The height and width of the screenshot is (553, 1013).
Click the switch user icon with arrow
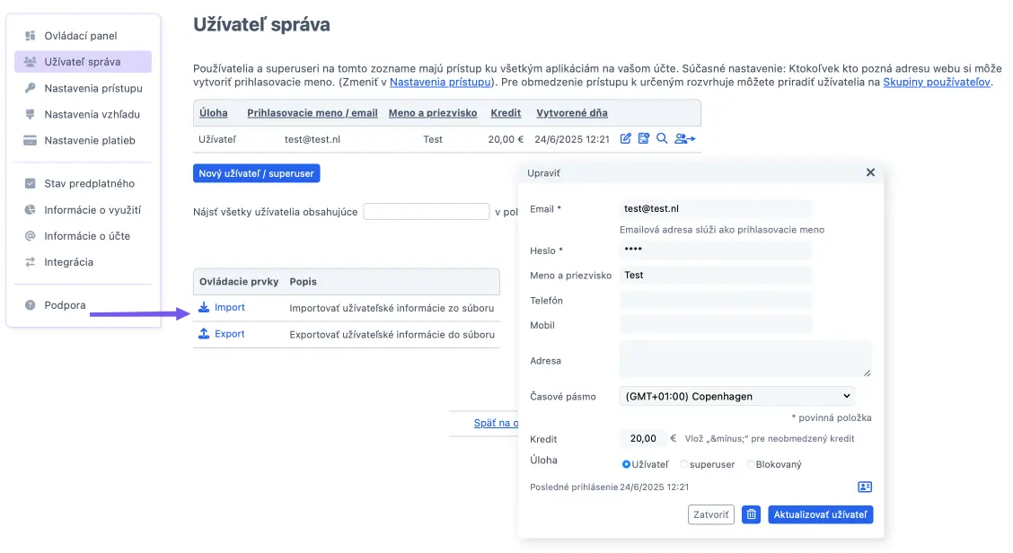click(685, 139)
